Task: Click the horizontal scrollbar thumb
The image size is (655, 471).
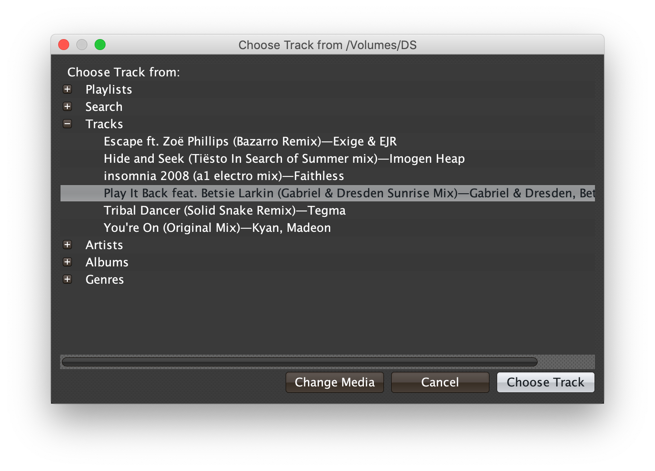Action: (x=300, y=362)
